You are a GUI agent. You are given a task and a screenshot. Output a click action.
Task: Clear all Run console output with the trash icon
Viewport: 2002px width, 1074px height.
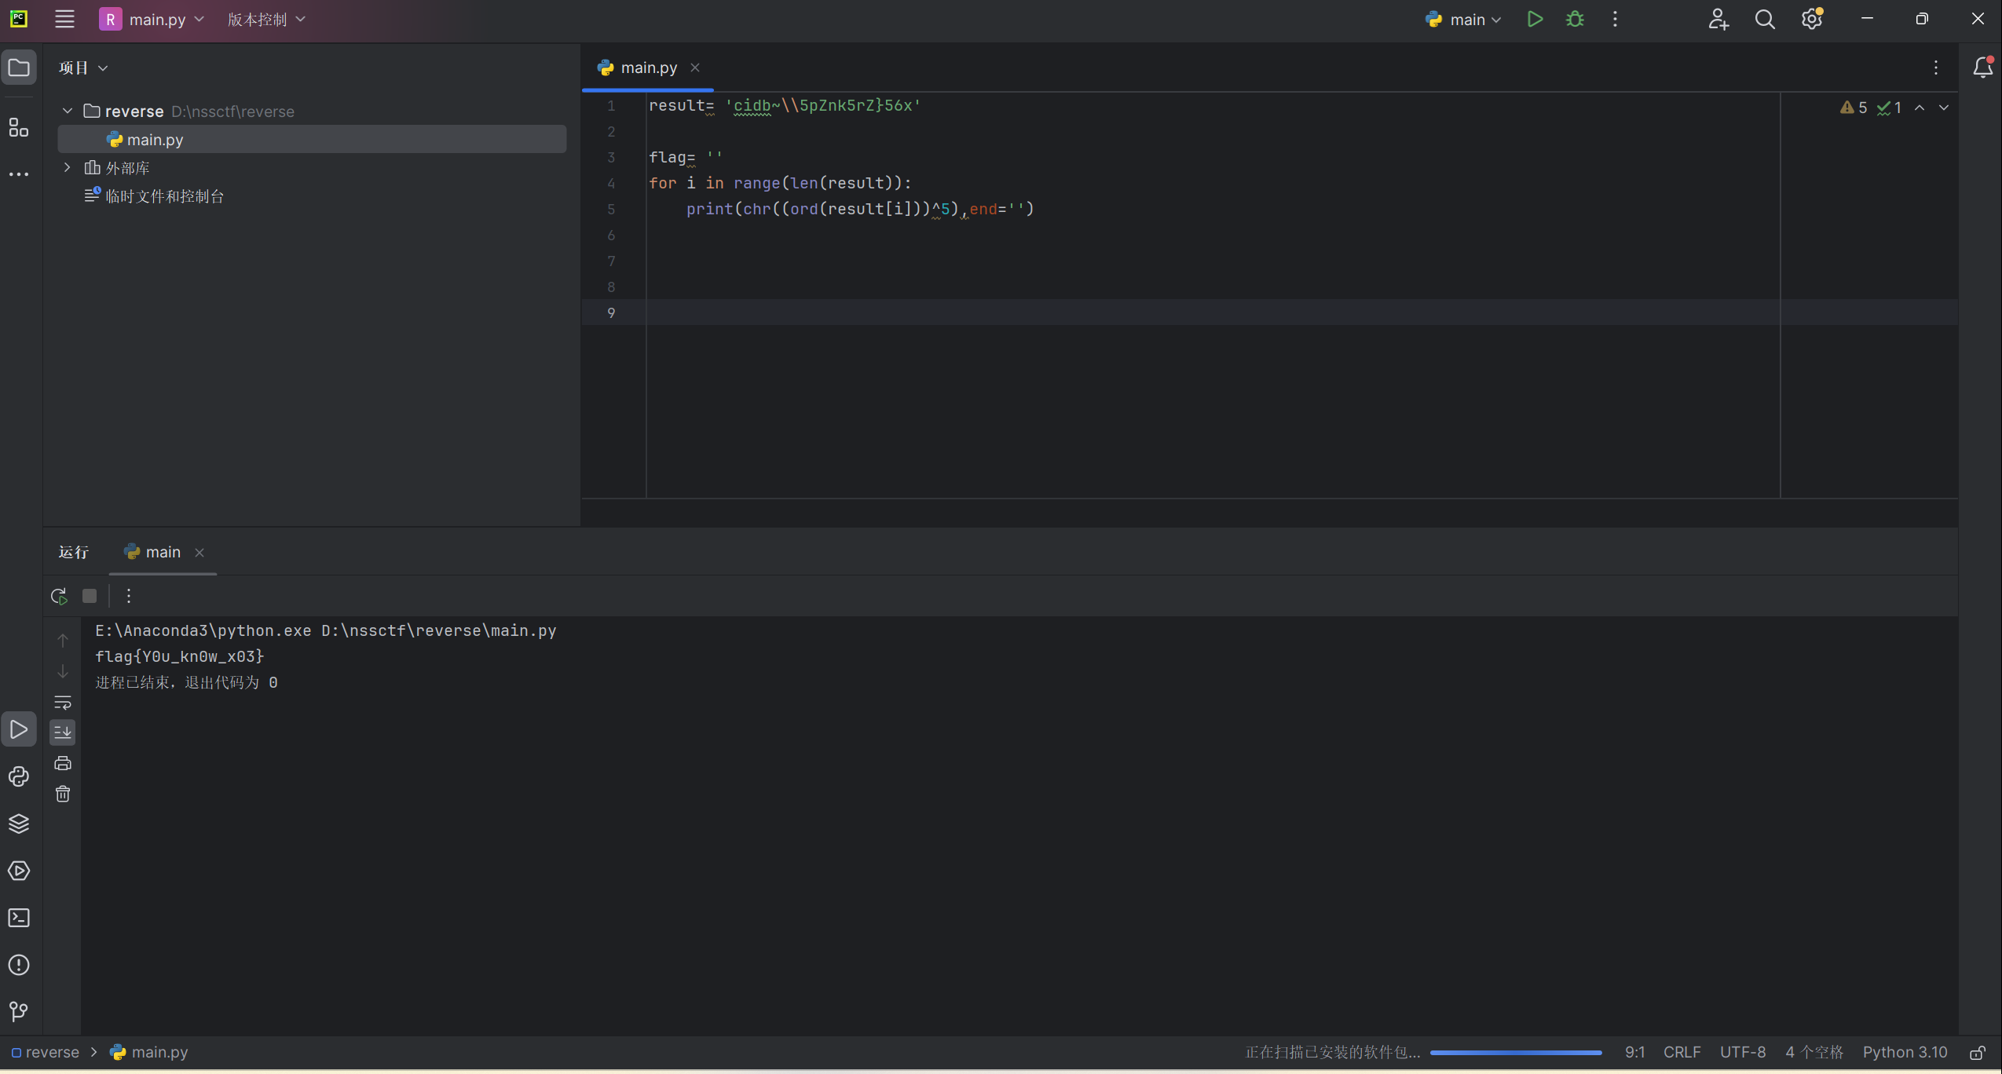coord(63,795)
